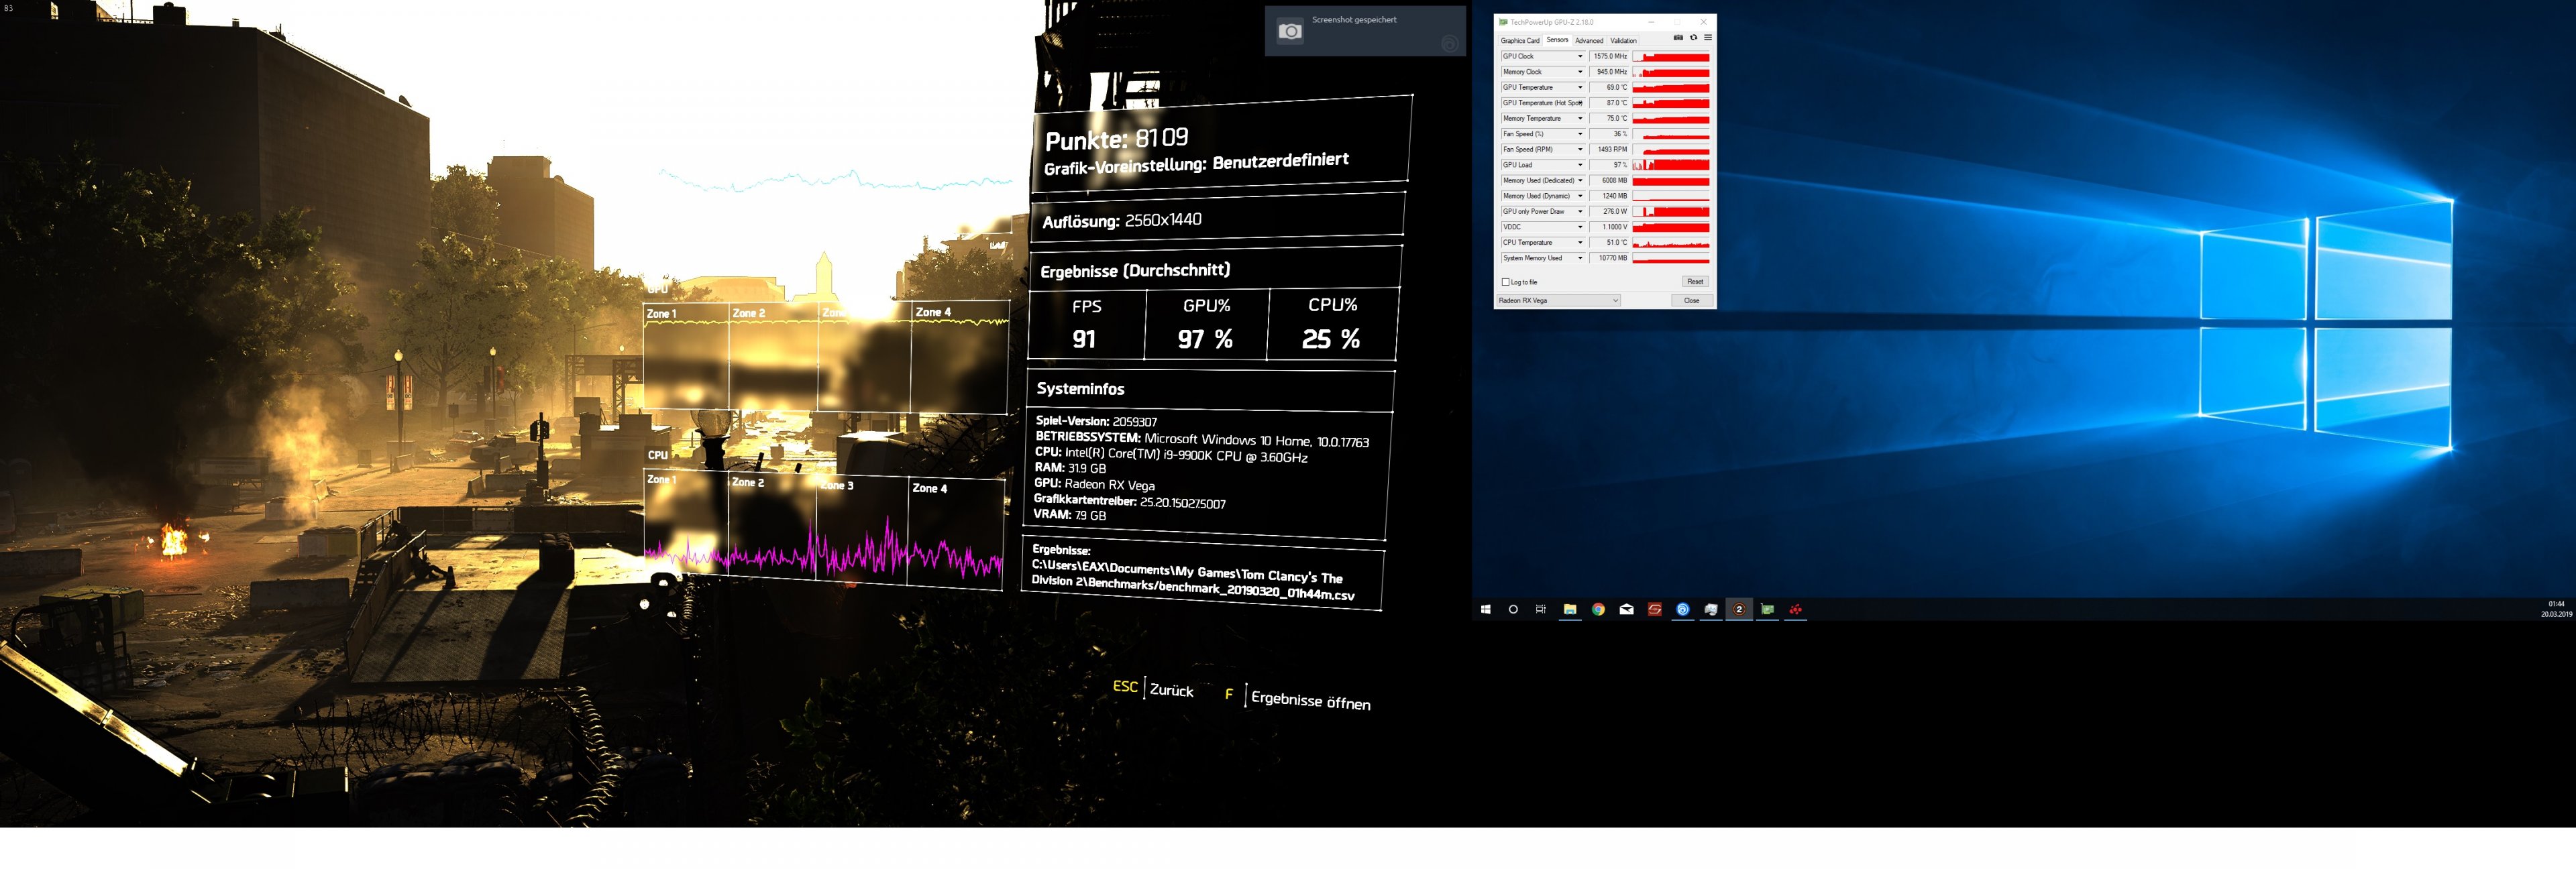Click the Reset button in GPU-Z
The height and width of the screenshot is (869, 2576).
[x=1695, y=282]
